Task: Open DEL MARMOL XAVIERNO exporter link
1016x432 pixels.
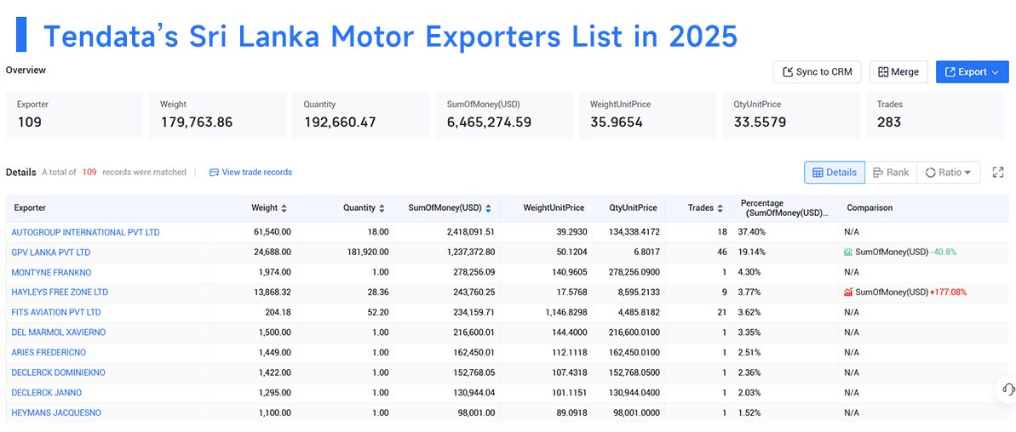Action: (x=58, y=333)
